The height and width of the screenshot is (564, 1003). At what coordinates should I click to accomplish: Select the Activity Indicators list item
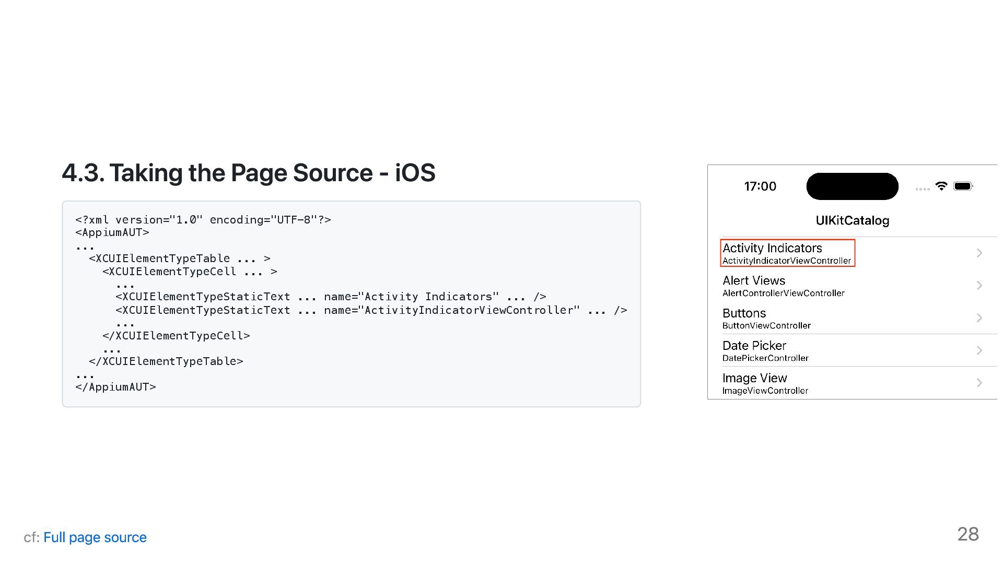tap(787, 253)
